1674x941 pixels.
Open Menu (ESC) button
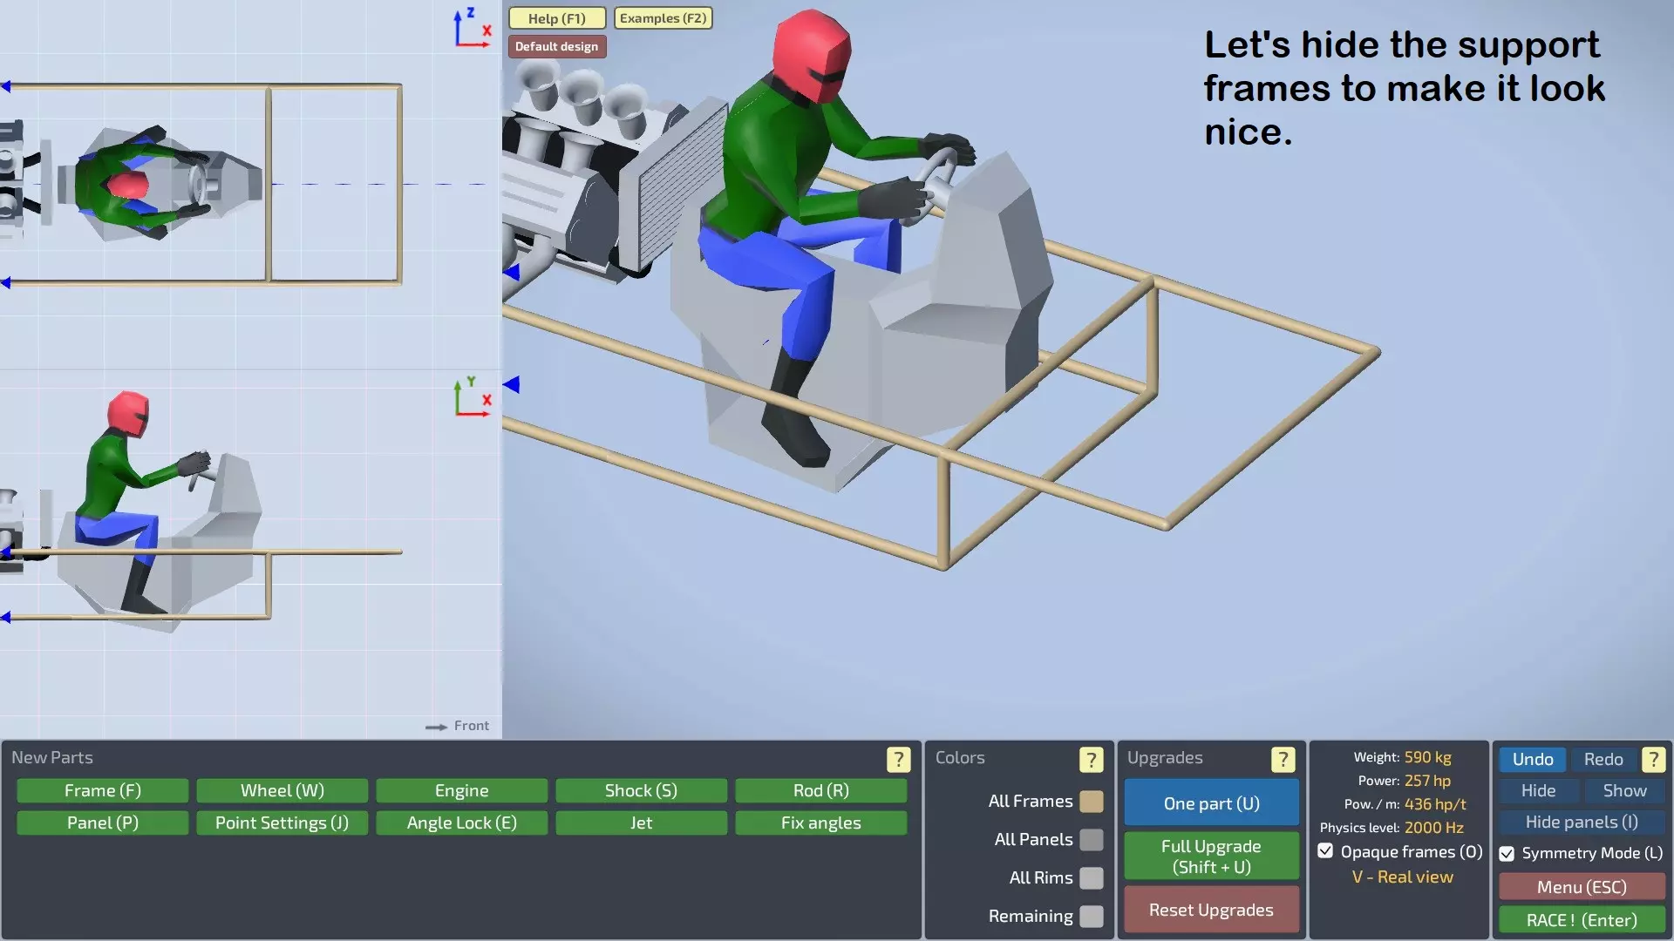click(1581, 887)
